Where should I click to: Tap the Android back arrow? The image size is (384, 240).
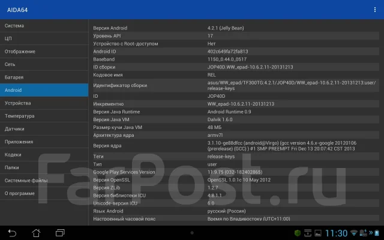[12, 233]
